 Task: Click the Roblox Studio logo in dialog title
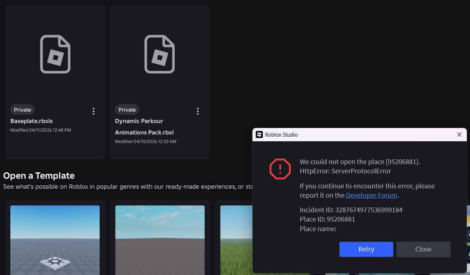[x=259, y=134]
